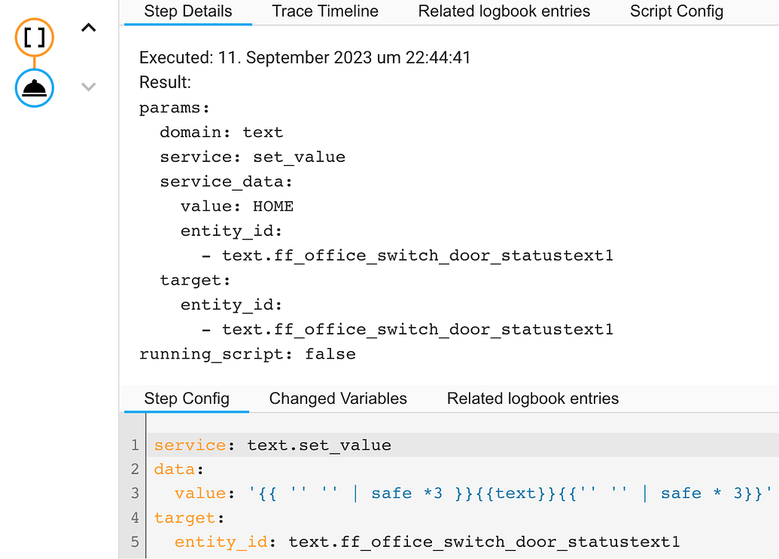The height and width of the screenshot is (559, 779).
Task: Select the bell icon inside the blue circle
Action: point(34,88)
